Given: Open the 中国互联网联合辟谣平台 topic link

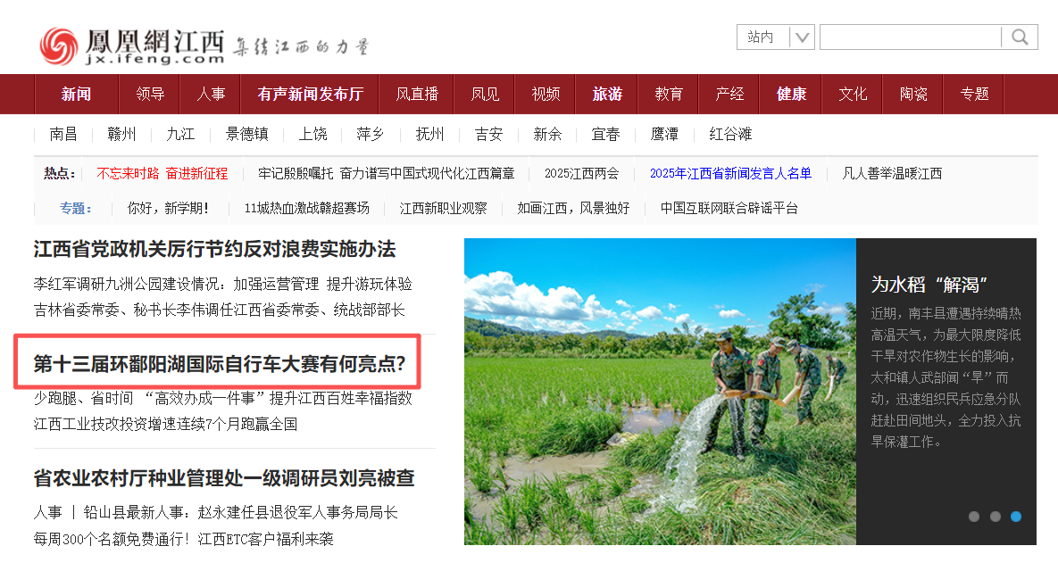Looking at the screenshot, I should click(729, 208).
